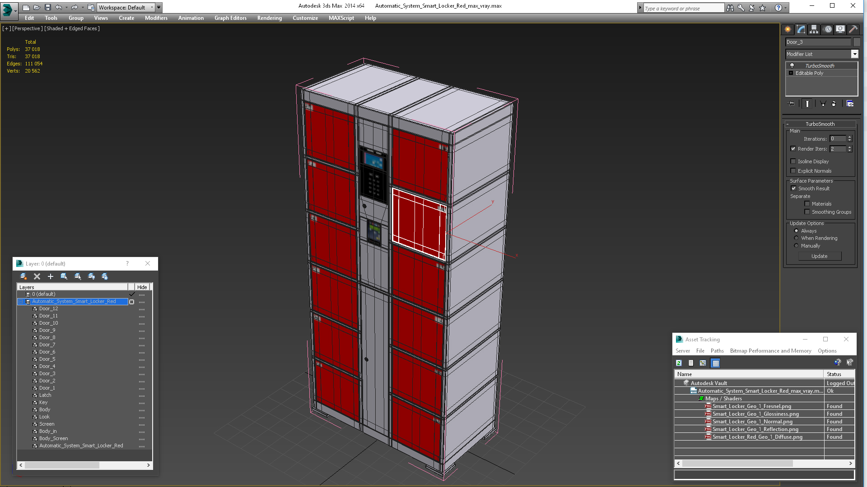Open the Hierarchy command panel tab

click(814, 29)
